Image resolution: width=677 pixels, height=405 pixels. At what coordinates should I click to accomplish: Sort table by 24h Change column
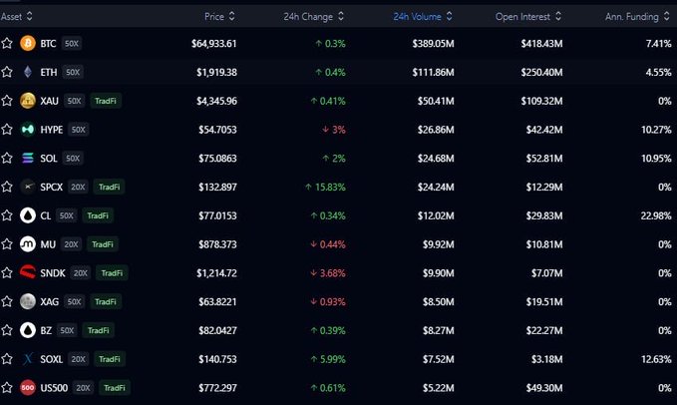[314, 16]
